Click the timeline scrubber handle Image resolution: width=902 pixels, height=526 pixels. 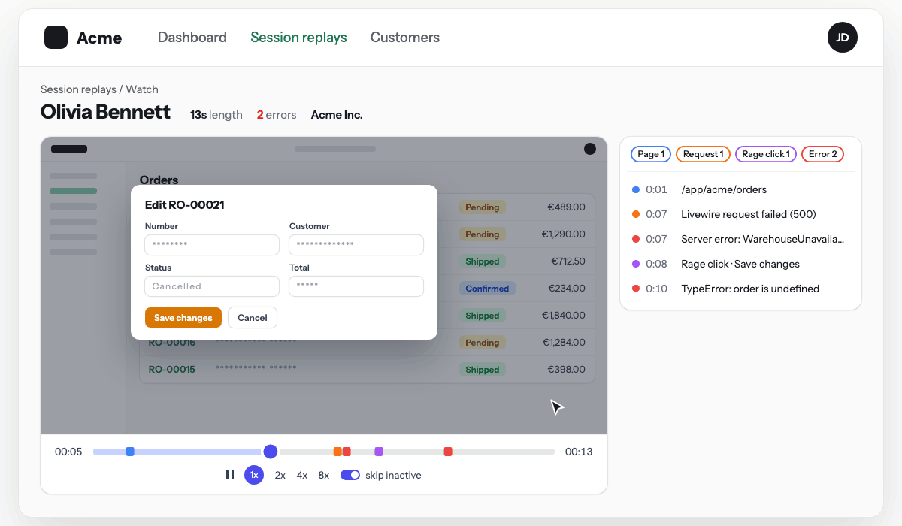coord(271,452)
